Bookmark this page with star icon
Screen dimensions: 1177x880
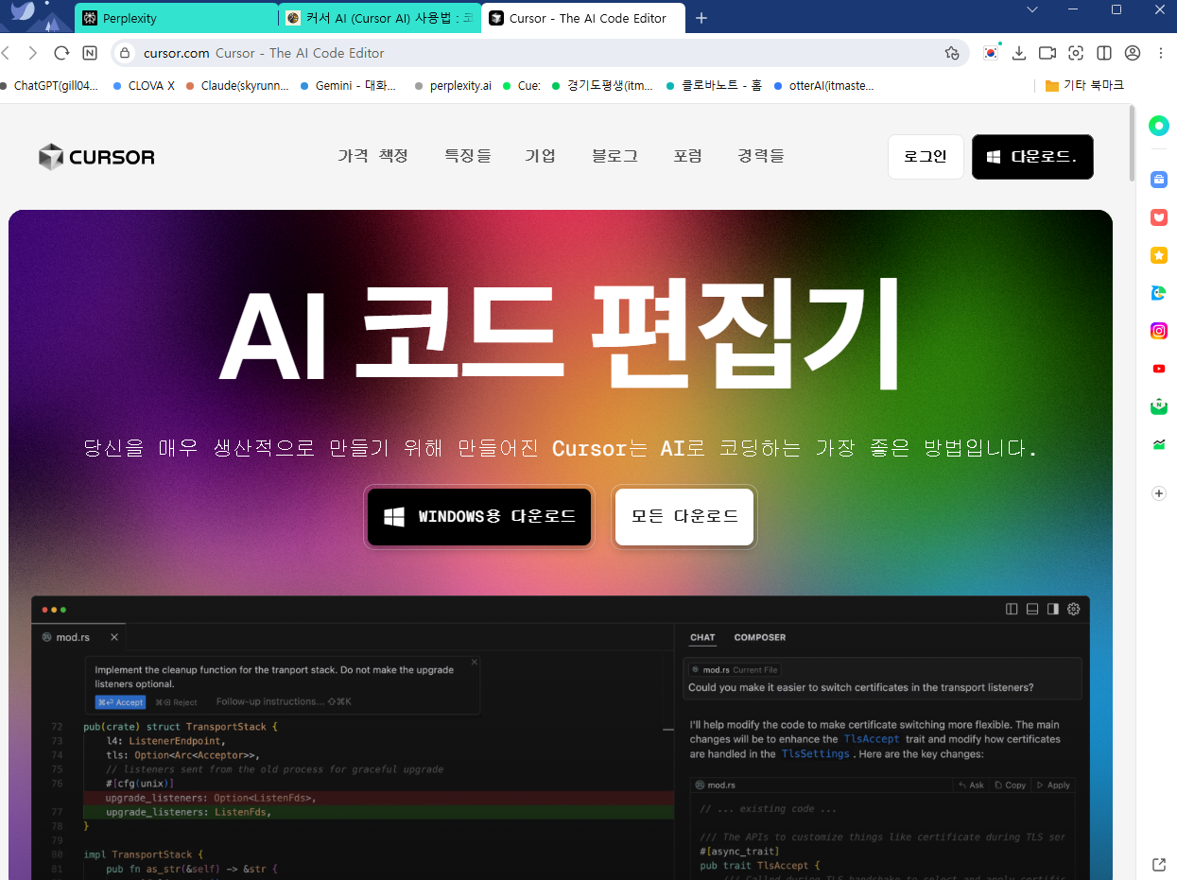click(x=952, y=53)
